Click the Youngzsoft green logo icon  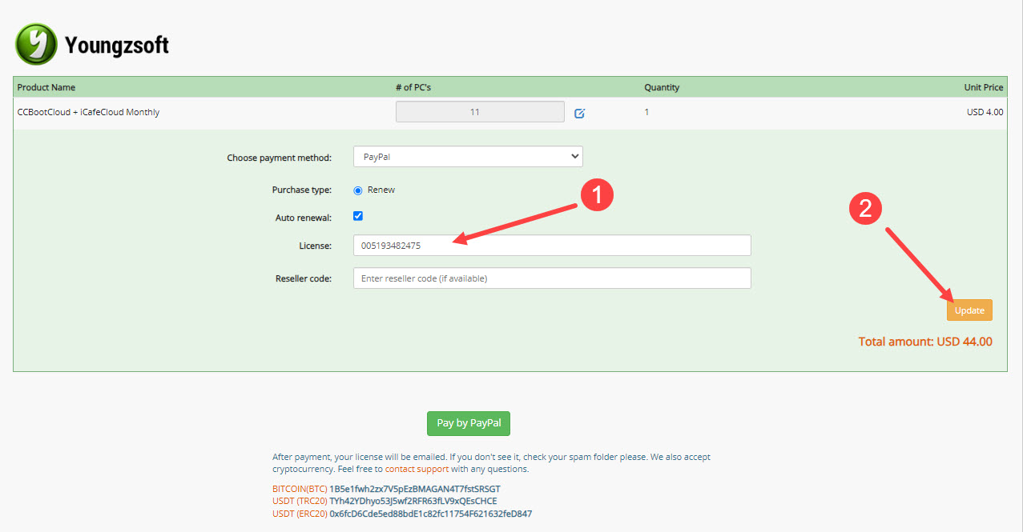[36, 44]
